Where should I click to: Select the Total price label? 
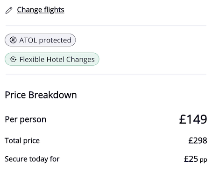(x=22, y=141)
